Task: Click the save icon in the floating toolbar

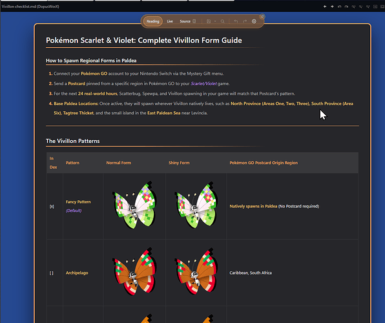Action: point(209,21)
